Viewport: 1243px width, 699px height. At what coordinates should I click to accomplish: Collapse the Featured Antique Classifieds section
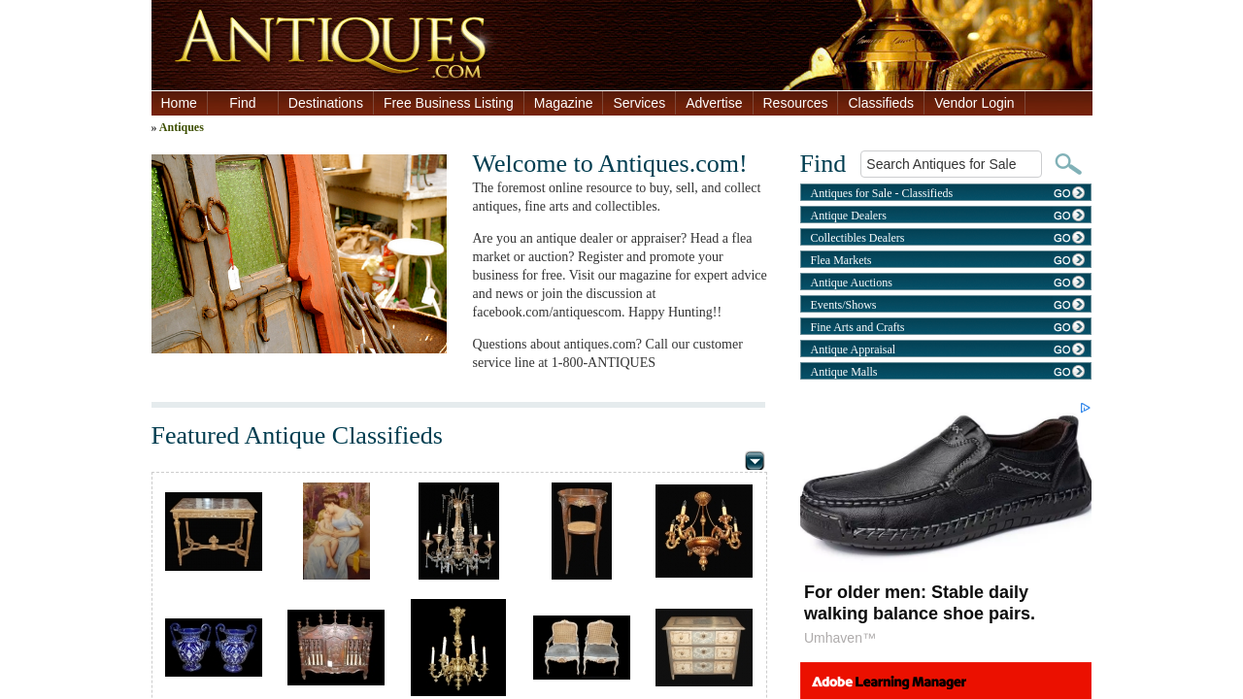pos(755,460)
